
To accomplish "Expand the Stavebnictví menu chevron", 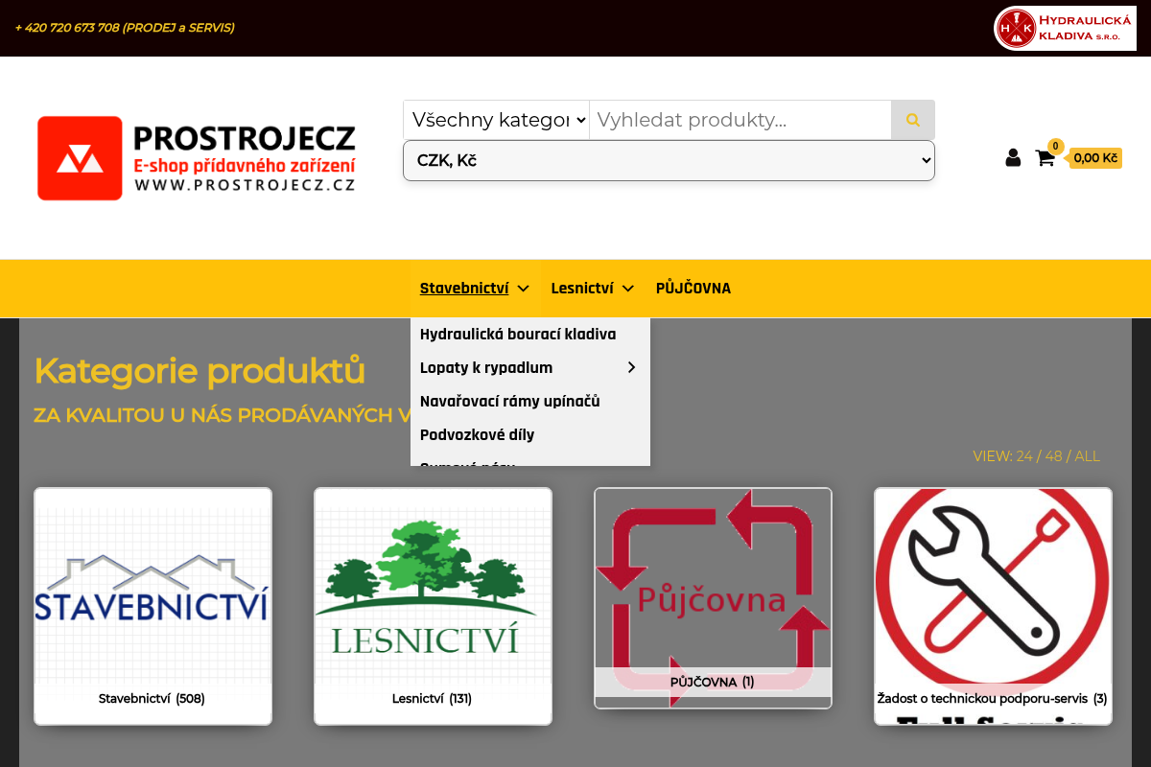I will pyautogui.click(x=523, y=289).
